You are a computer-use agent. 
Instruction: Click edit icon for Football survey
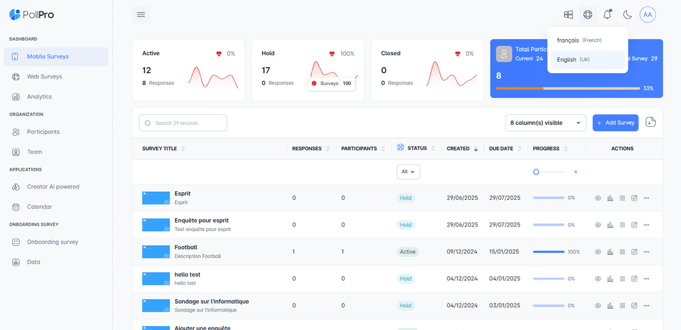pyautogui.click(x=634, y=252)
